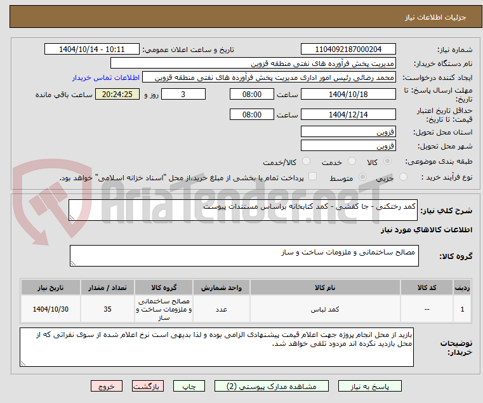483x403 pixels.
Task: Click the بازگشت back button
Action: [148, 386]
